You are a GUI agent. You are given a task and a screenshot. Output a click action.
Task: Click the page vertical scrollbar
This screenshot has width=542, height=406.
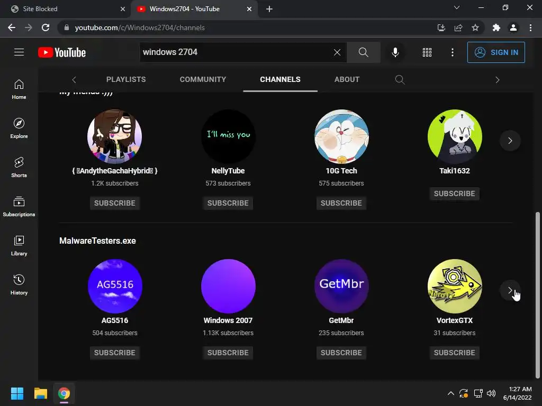coord(538,295)
